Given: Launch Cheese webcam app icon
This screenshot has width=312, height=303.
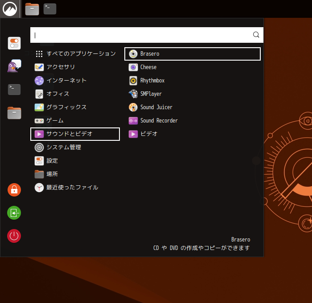Looking at the screenshot, I should tap(133, 67).
